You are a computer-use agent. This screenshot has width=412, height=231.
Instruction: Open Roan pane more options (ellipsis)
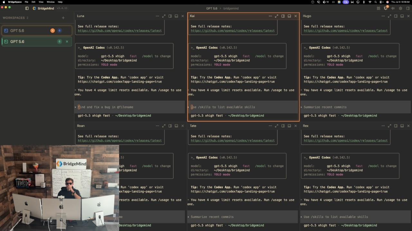pos(157,126)
